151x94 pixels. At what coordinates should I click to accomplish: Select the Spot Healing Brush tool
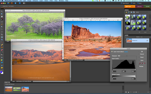click(2, 45)
